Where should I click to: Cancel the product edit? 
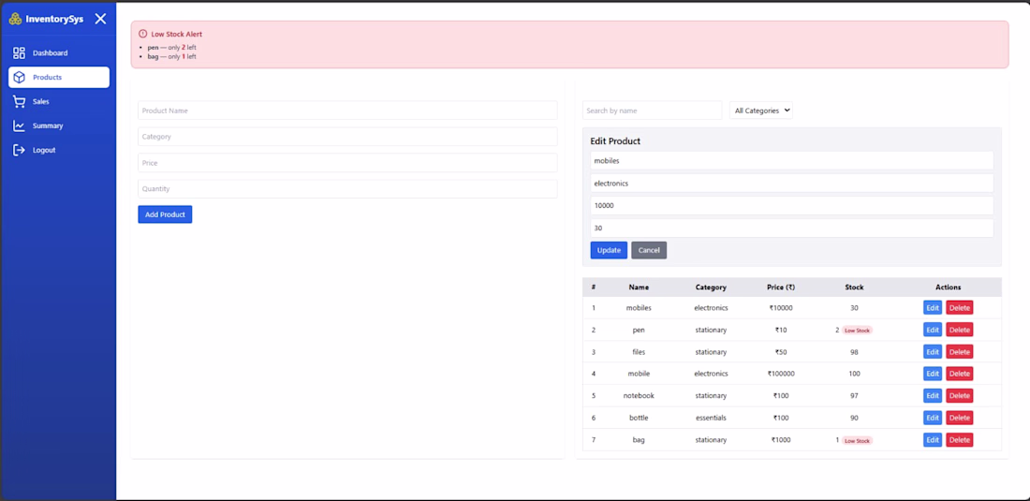point(649,250)
